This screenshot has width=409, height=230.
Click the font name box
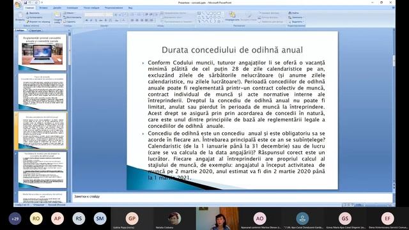click(x=94, y=15)
